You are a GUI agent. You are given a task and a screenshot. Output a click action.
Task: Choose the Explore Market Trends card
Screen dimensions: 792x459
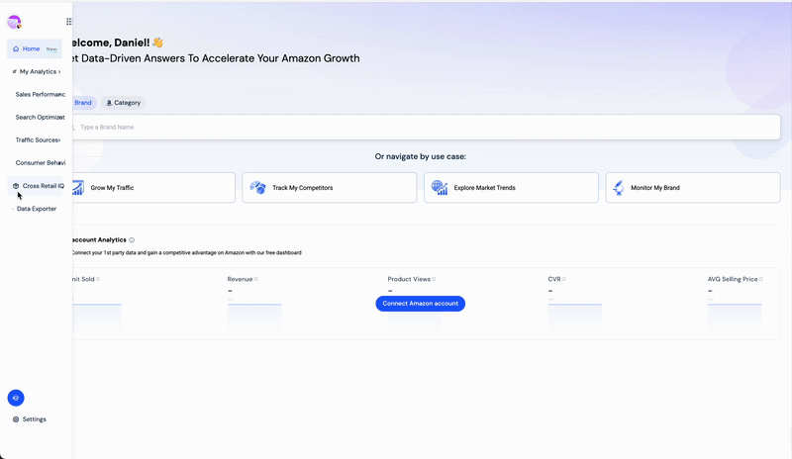pyautogui.click(x=511, y=188)
